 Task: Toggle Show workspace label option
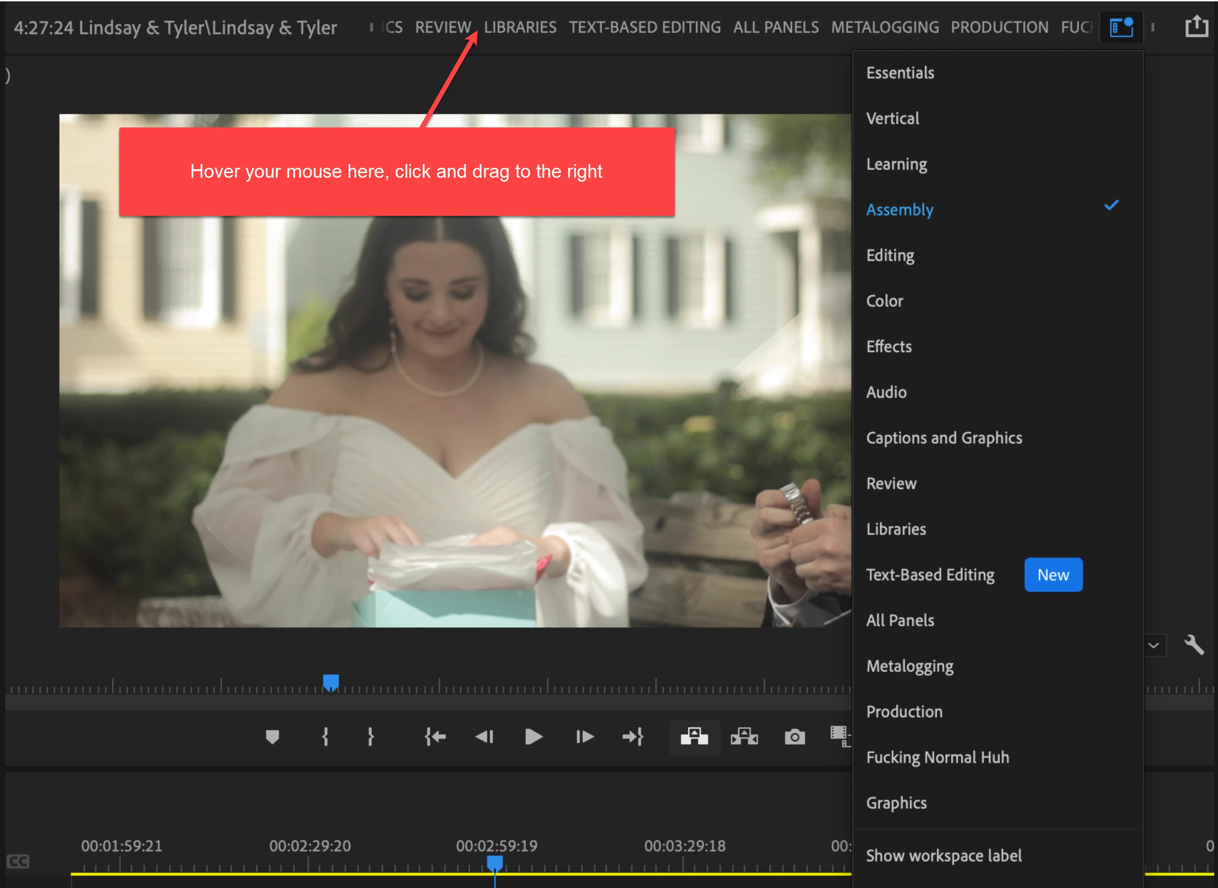943,855
